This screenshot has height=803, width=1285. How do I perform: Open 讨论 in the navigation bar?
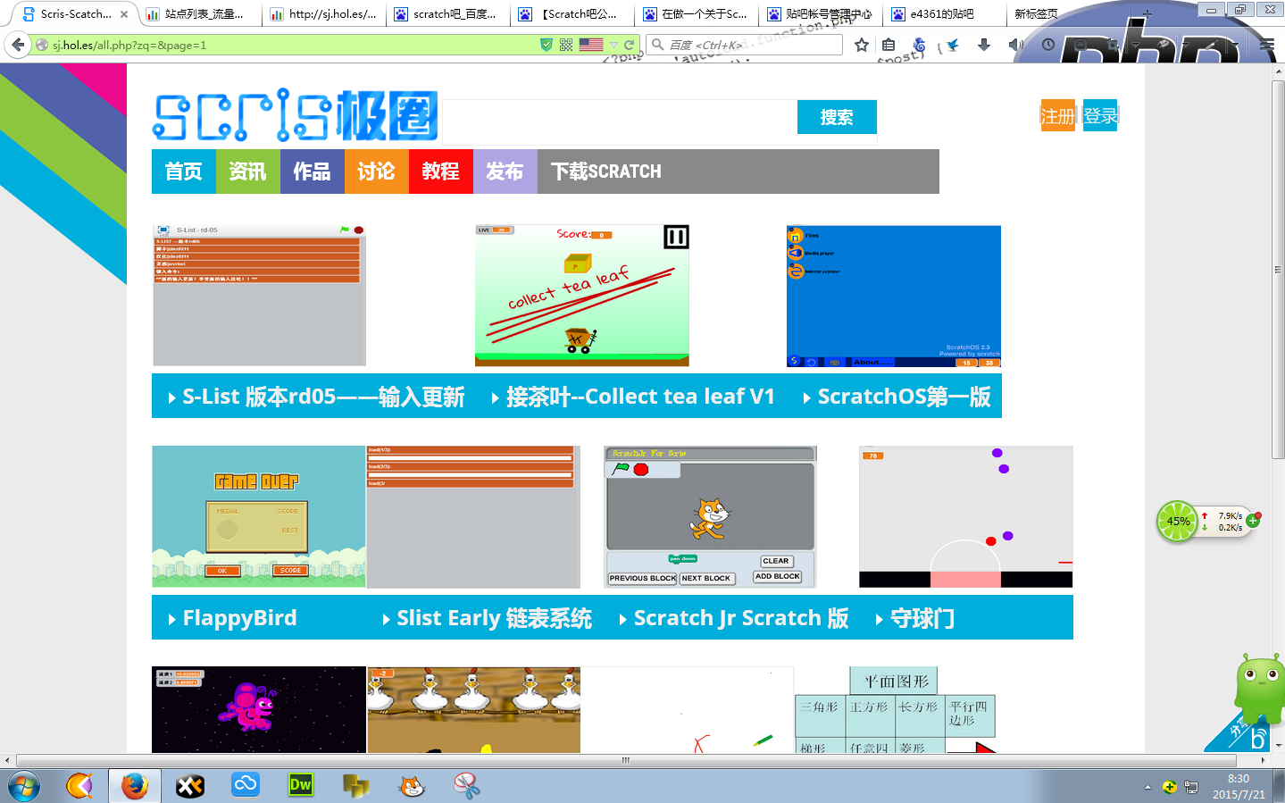point(377,171)
